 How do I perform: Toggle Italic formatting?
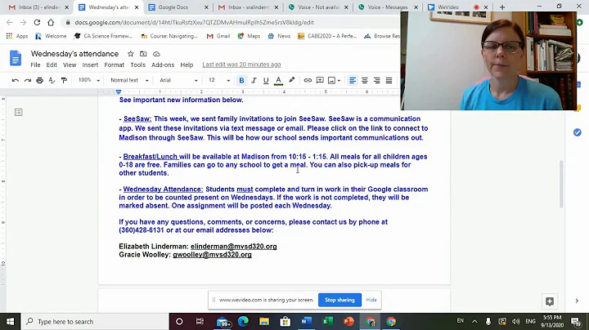(254, 80)
